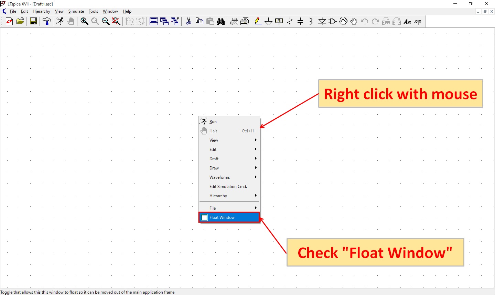This screenshot has width=495, height=295.
Task: Open the Simulate menu in menu bar
Action: click(76, 11)
